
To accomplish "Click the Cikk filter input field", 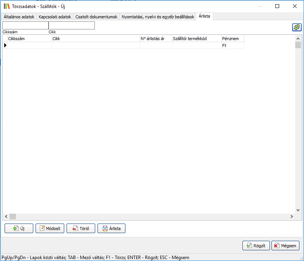I will coord(72,26).
